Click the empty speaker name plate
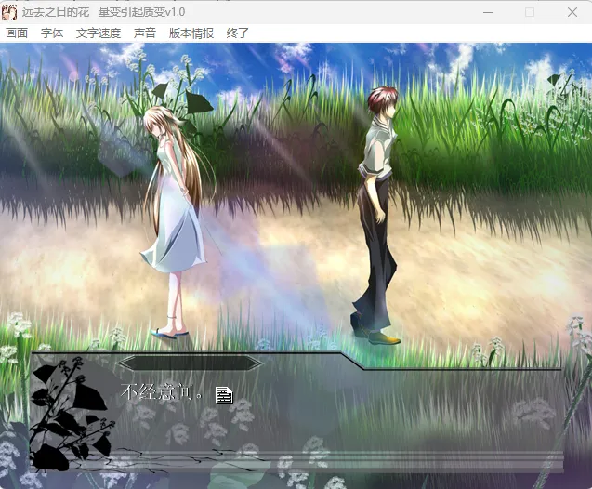592x489 pixels. 191,363
